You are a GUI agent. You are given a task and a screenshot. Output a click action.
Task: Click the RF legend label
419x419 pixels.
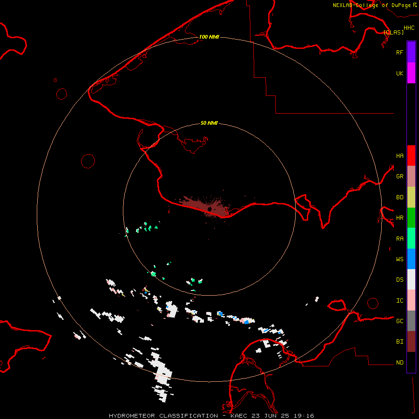click(x=399, y=52)
